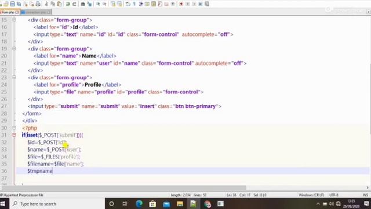Screen dimensions: 371x209
Task: Click the length and lines status text
Action: click(x=188, y=195)
